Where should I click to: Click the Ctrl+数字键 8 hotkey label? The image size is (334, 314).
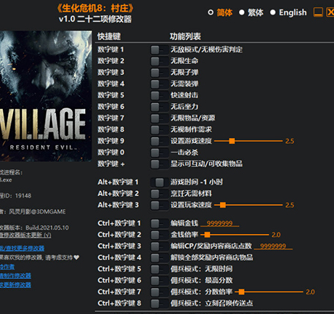tap(119, 303)
